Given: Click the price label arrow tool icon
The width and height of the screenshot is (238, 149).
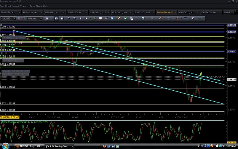Looking at the screenshot, I should point(186,18).
